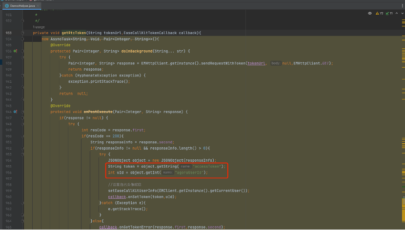
Task: Open the 72 warnings inspection indicator
Action: click(380, 14)
